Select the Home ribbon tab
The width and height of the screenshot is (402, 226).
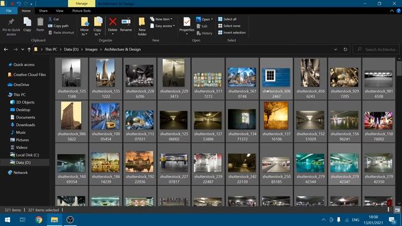pyautogui.click(x=26, y=11)
